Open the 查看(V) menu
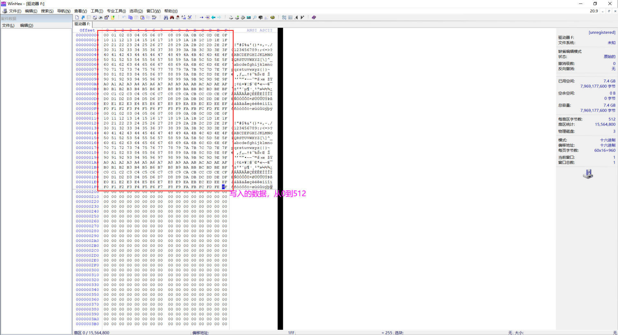 pos(80,11)
